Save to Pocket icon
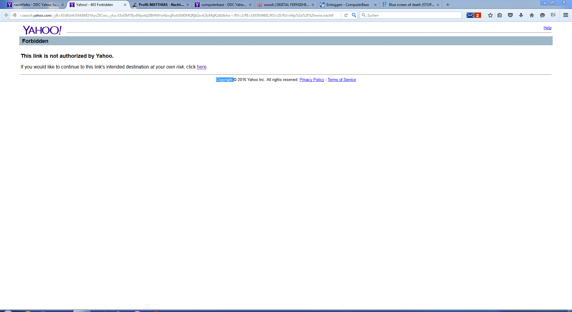The width and height of the screenshot is (572, 312). click(x=510, y=15)
